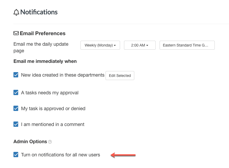Open the Weekly (Monday) frequency dropdown
This screenshot has width=229, height=168.
coord(100,45)
